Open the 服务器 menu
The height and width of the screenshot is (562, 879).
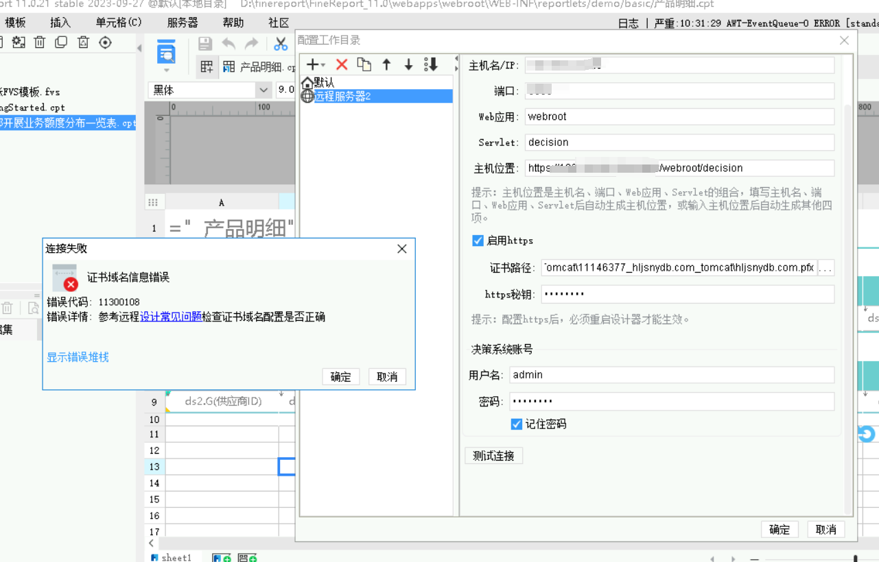tap(183, 23)
